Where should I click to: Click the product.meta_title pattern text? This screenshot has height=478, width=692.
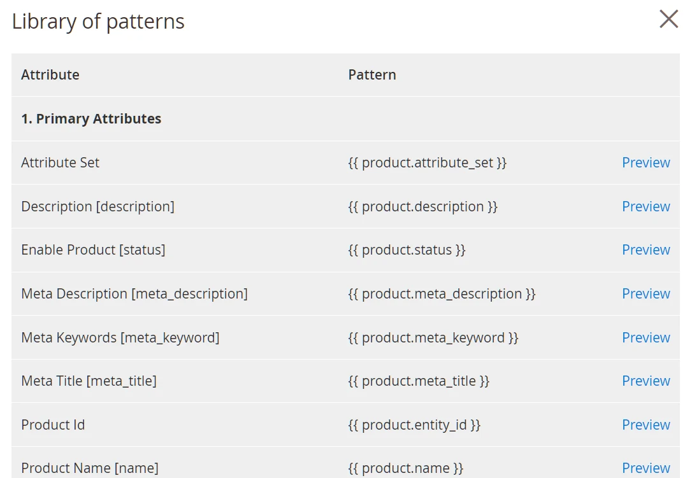click(x=419, y=381)
